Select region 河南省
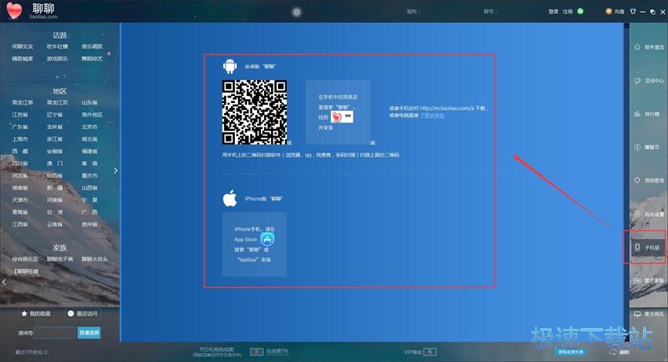The image size is (668, 362). (x=54, y=200)
